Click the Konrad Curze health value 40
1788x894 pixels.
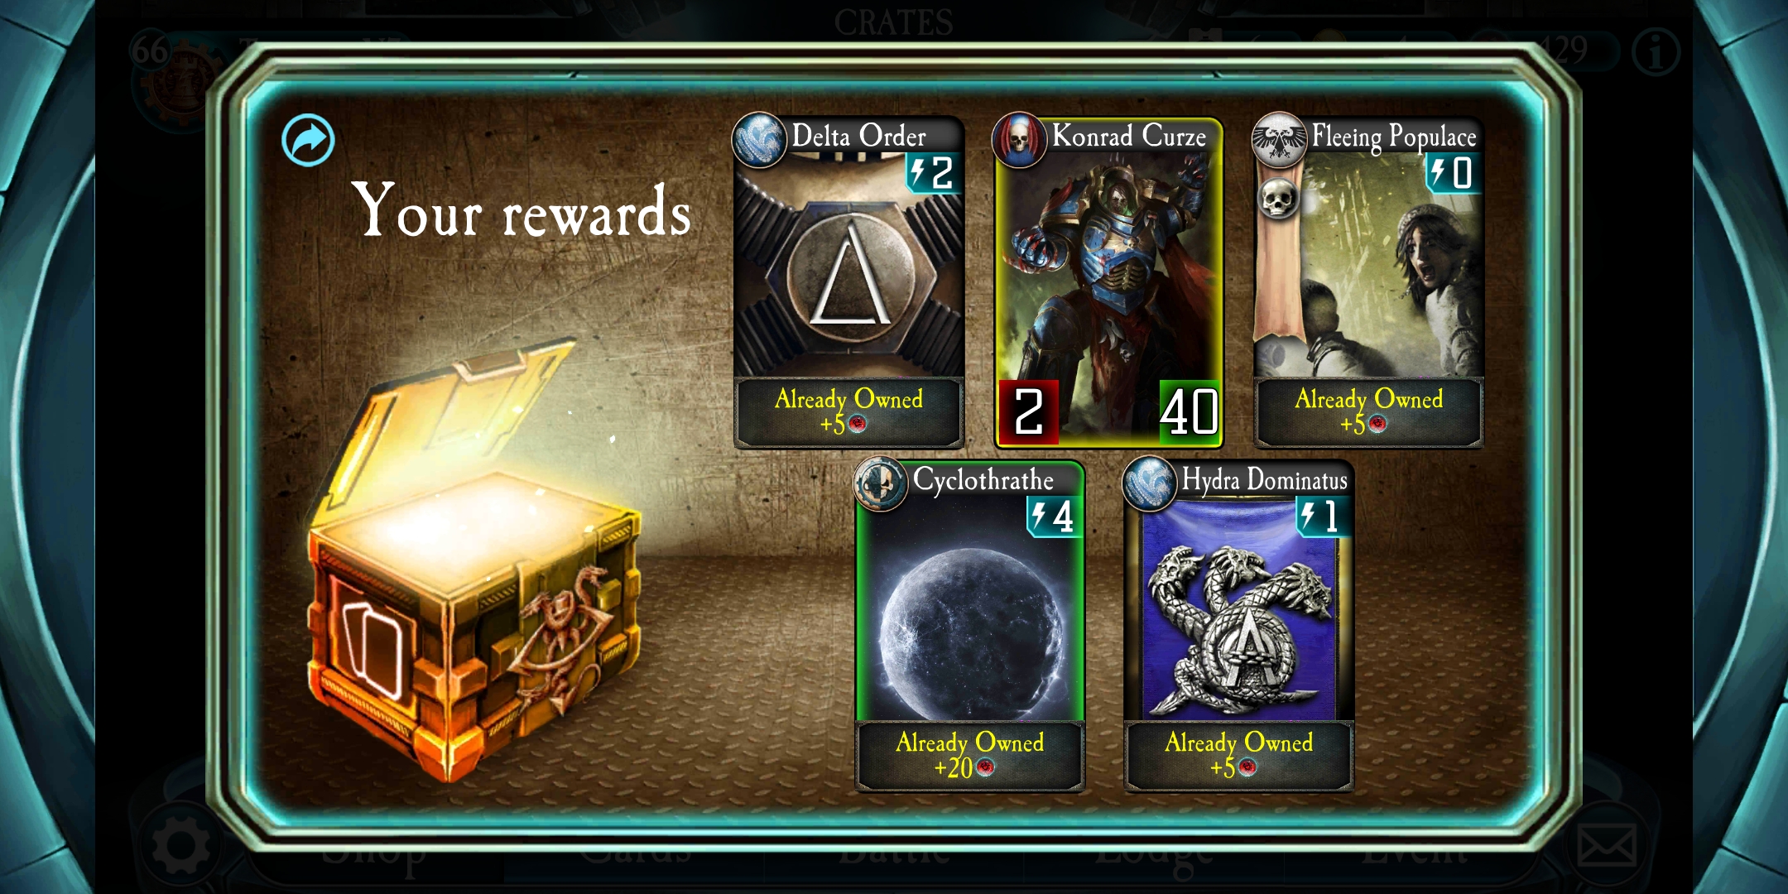(1189, 412)
